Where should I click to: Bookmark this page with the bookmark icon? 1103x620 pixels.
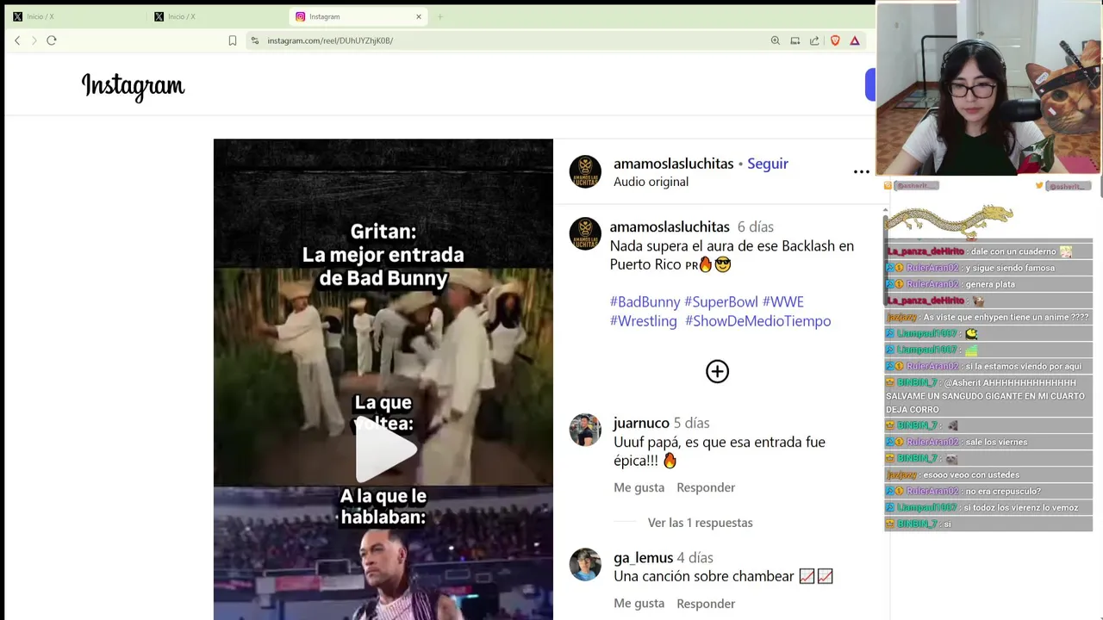[x=233, y=40]
